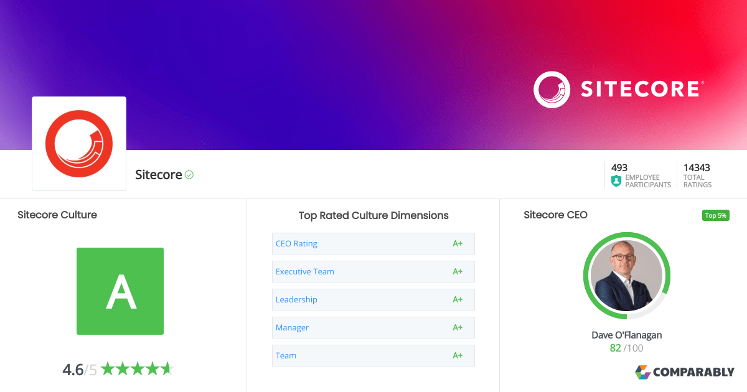
Task: Select the employee participants shield icon
Action: click(x=615, y=180)
